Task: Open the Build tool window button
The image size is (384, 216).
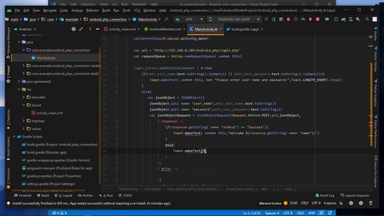Action: (43, 196)
